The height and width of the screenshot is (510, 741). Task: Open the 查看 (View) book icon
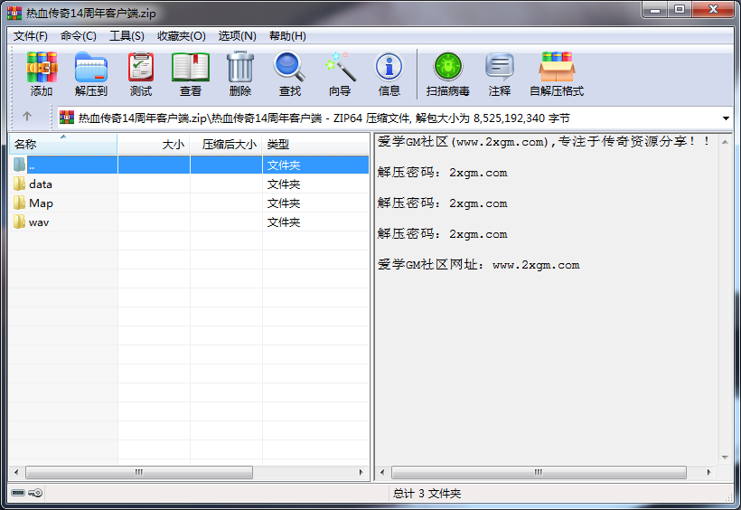tap(191, 67)
